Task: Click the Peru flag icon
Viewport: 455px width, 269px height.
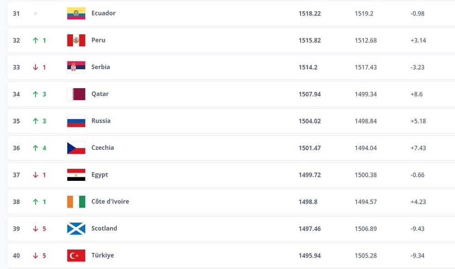Action: tap(76, 40)
